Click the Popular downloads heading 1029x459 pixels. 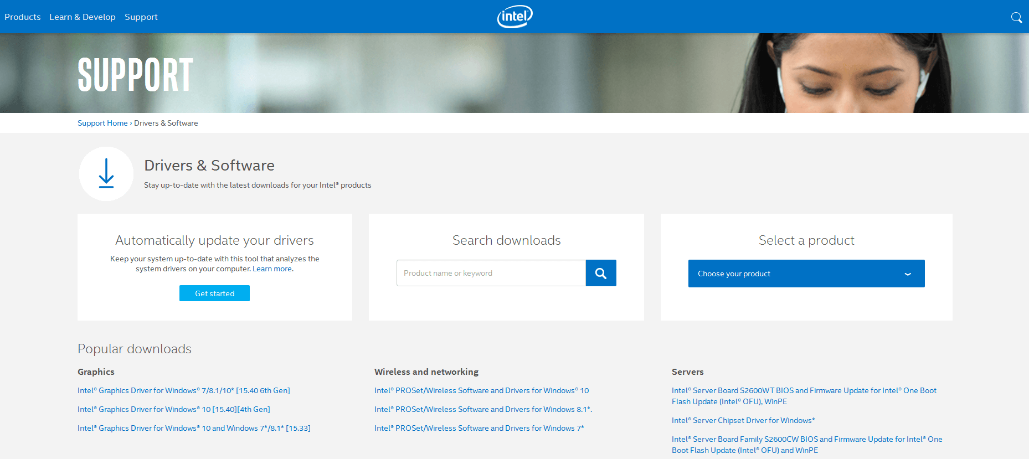(135, 349)
